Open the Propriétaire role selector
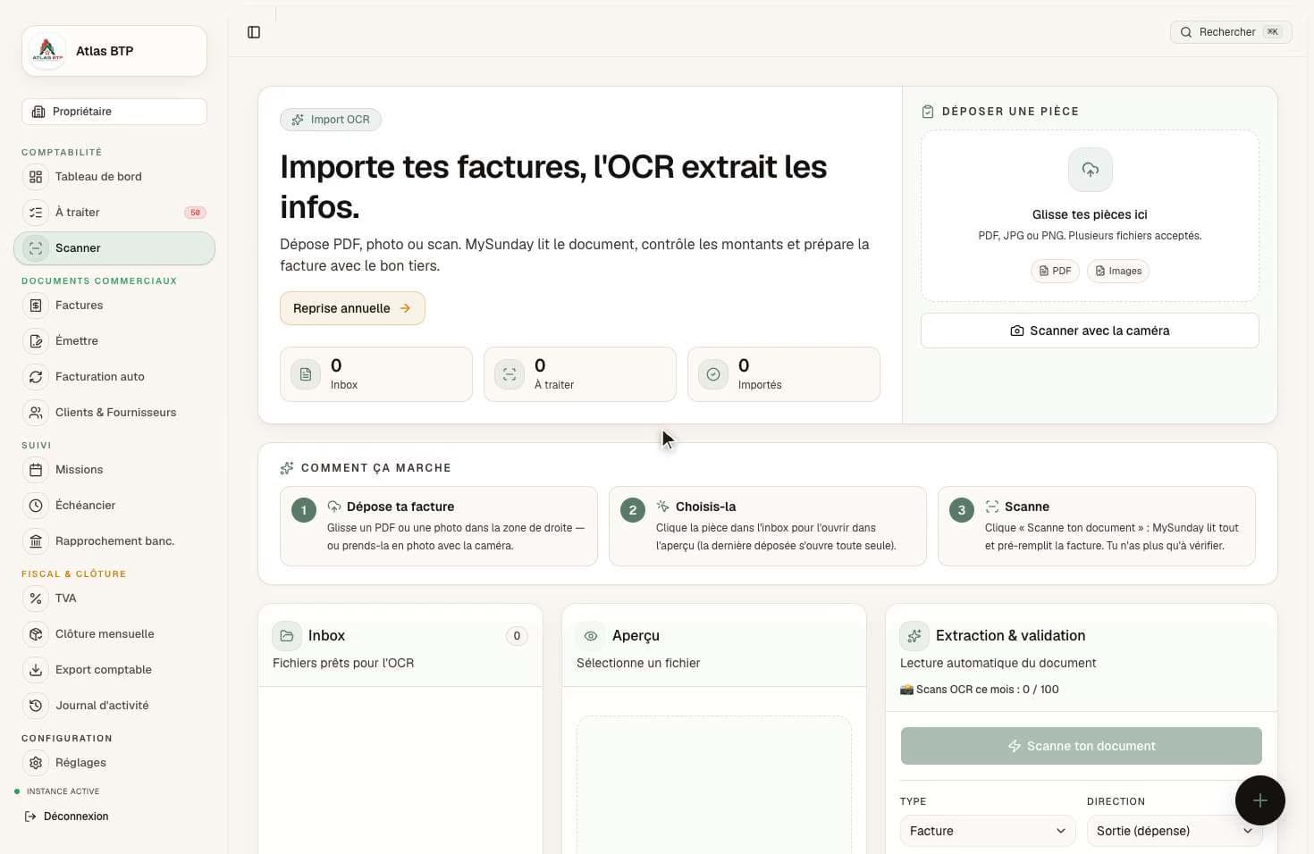Viewport: 1314px width, 854px height. click(114, 112)
